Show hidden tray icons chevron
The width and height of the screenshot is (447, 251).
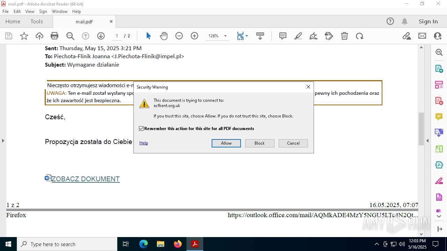[376, 244]
